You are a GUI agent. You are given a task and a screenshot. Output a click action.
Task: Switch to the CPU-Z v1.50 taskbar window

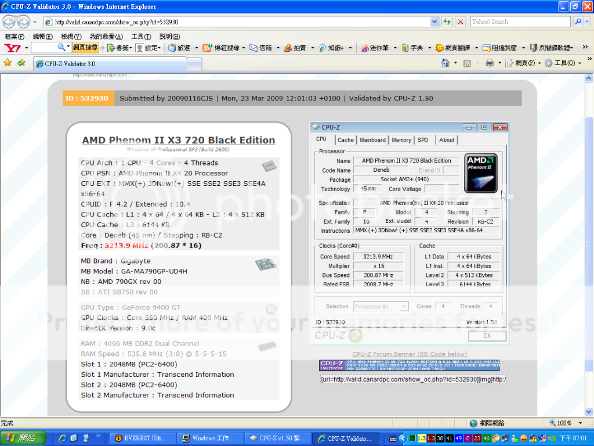tap(278, 438)
